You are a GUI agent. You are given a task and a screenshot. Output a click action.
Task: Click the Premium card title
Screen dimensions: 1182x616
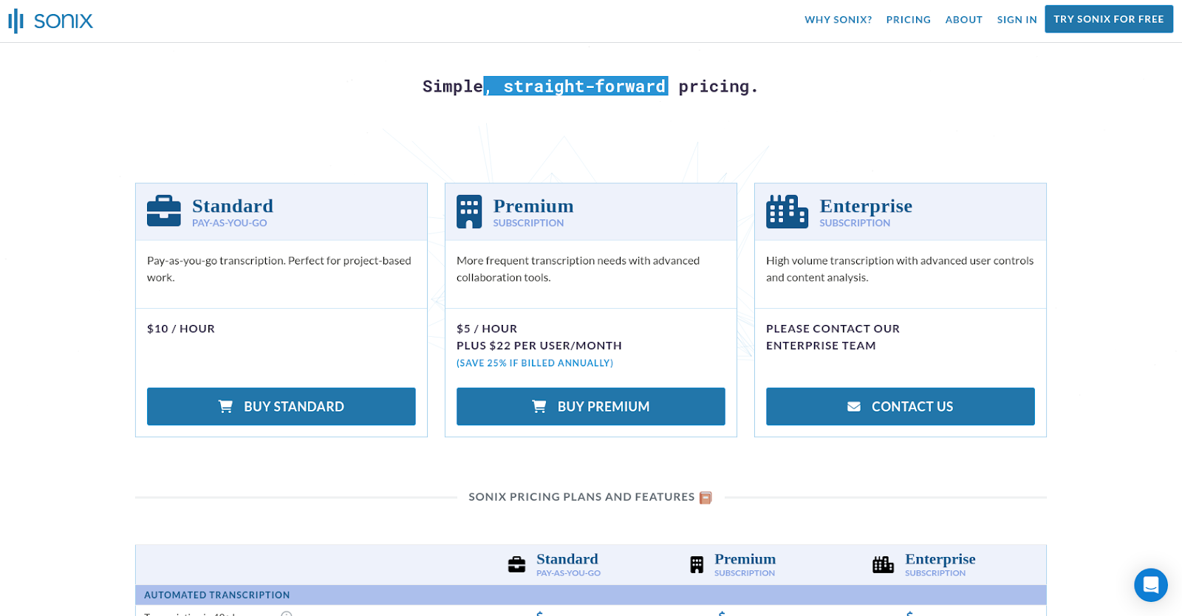click(533, 206)
